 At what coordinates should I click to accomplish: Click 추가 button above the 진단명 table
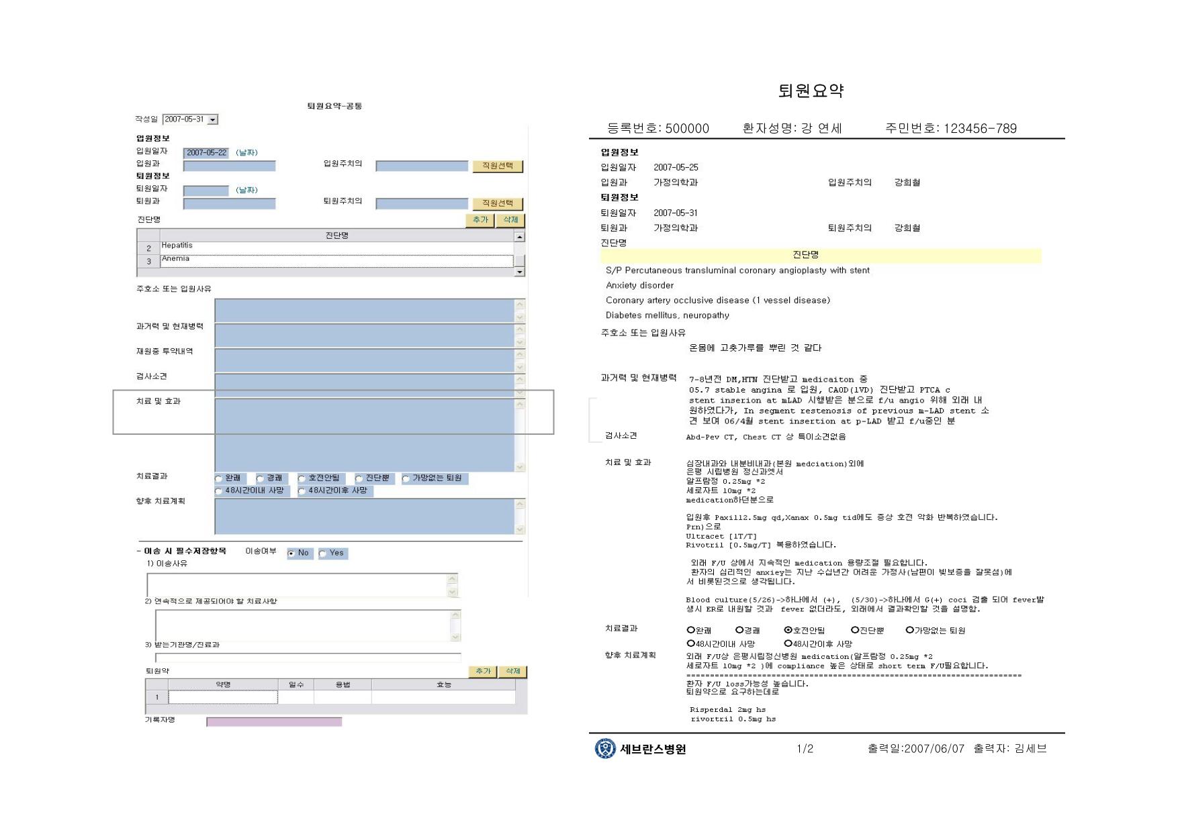(480, 220)
